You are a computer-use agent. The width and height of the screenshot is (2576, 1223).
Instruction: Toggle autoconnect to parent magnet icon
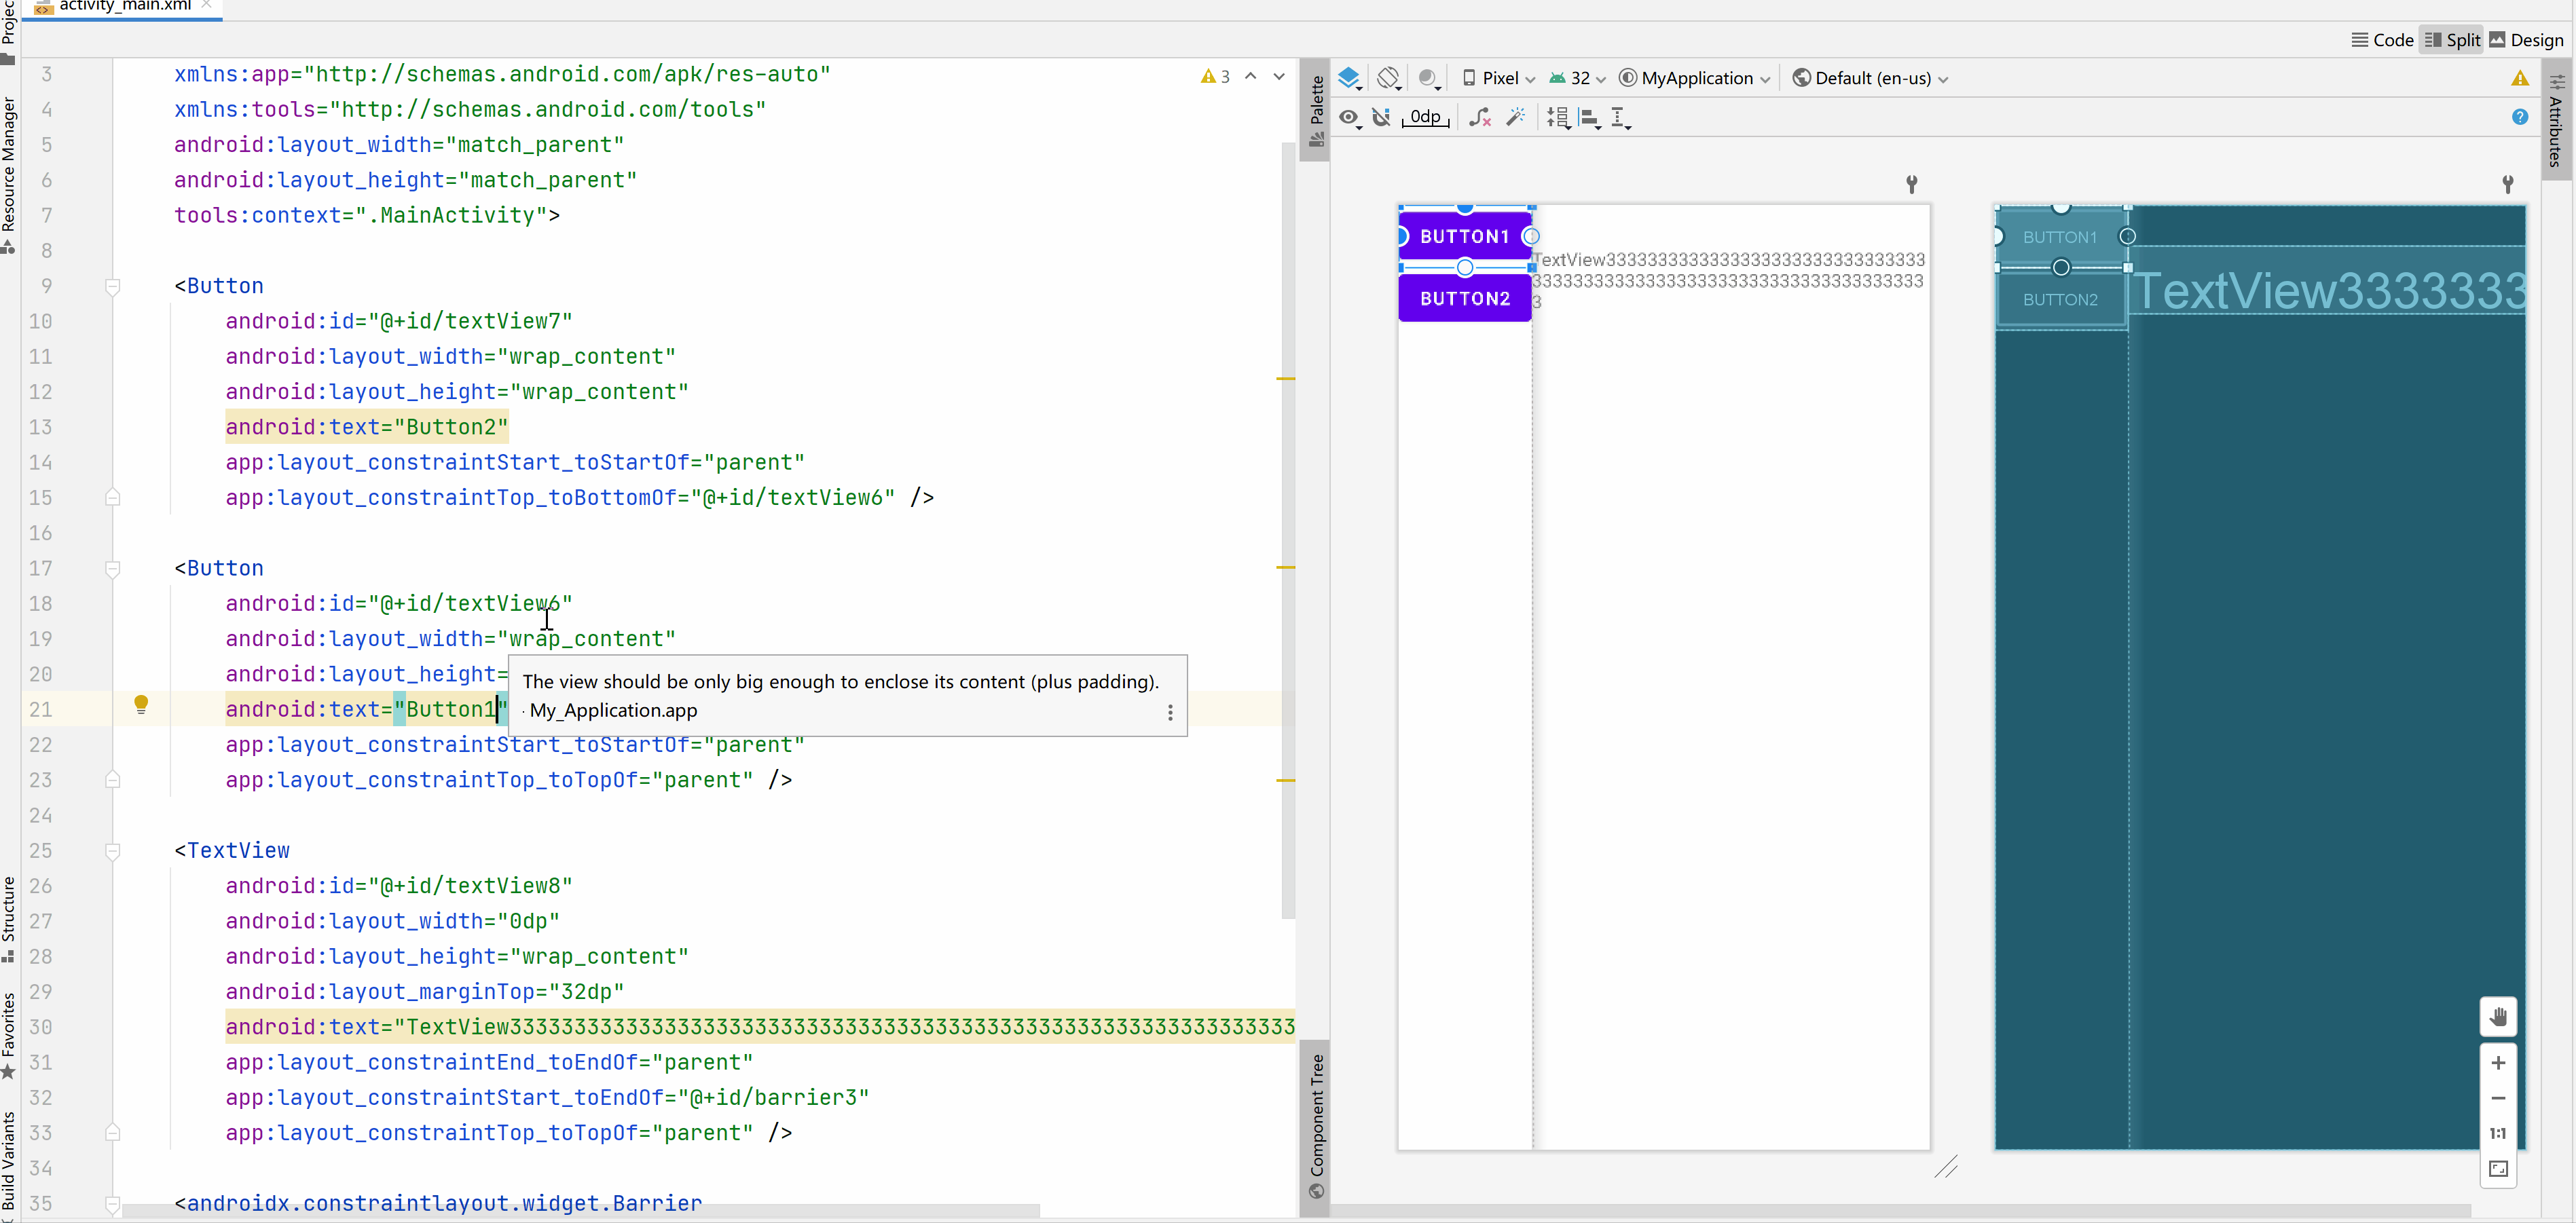pyautogui.click(x=1382, y=117)
